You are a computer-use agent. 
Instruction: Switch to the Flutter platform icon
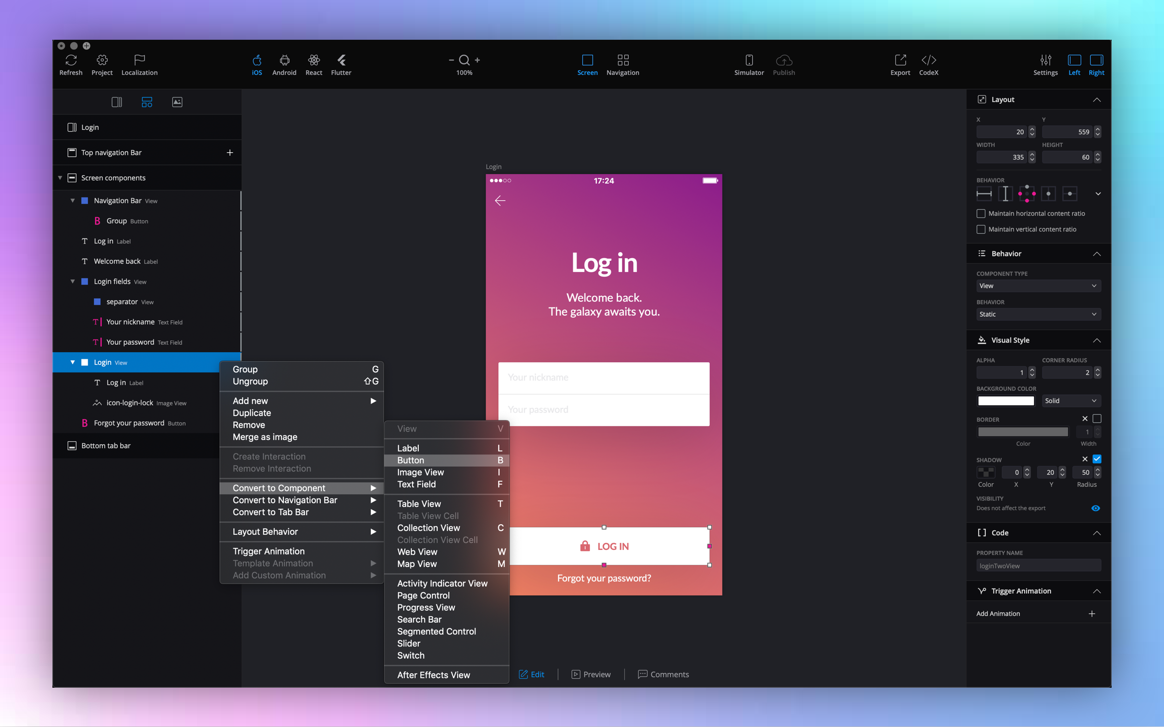(x=341, y=60)
